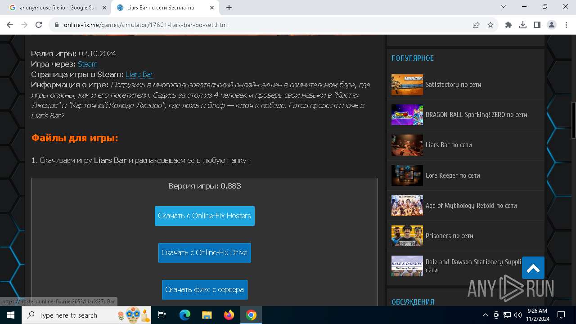View site info via the lock icon
The width and height of the screenshot is (576, 324).
tap(57, 25)
